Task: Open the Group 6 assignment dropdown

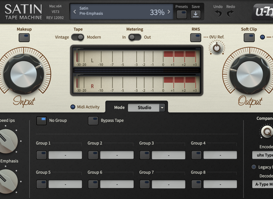Action: tap(117, 184)
